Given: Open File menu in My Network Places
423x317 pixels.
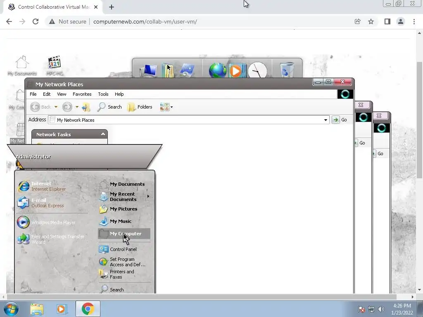Looking at the screenshot, I should click(x=33, y=94).
